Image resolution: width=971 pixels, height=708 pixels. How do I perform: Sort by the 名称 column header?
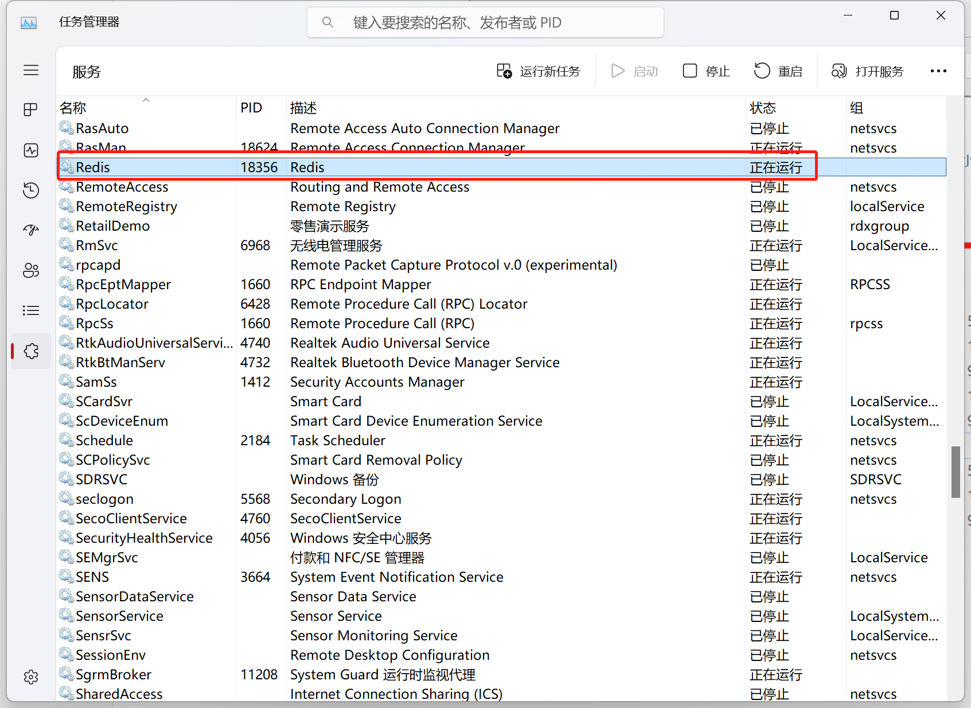[146, 107]
